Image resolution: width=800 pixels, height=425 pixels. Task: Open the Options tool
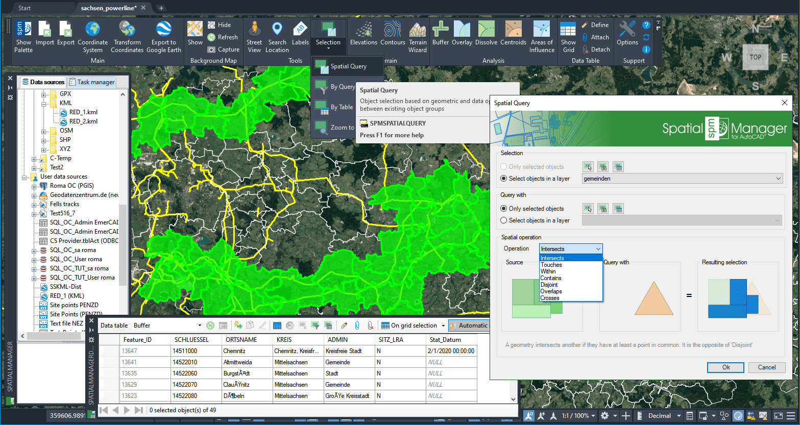(627, 34)
